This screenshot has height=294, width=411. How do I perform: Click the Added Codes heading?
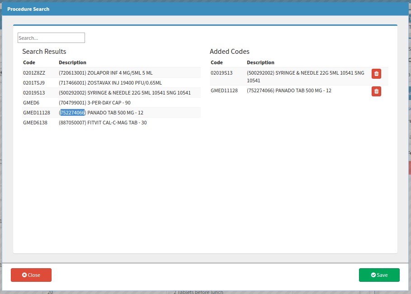pos(230,52)
